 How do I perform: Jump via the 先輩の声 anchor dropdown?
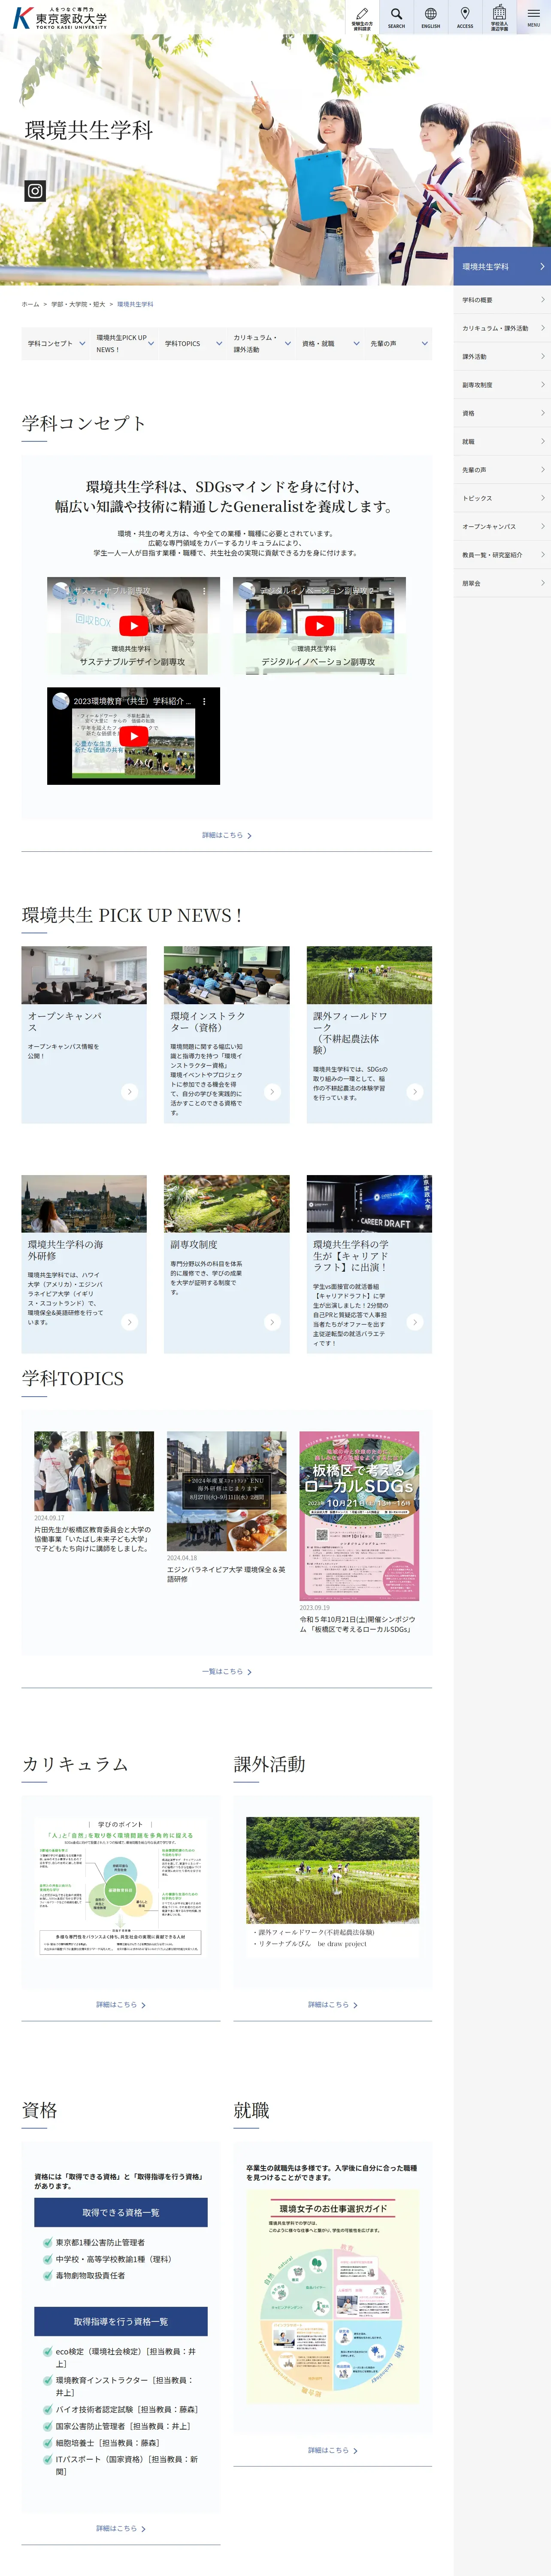tap(398, 343)
